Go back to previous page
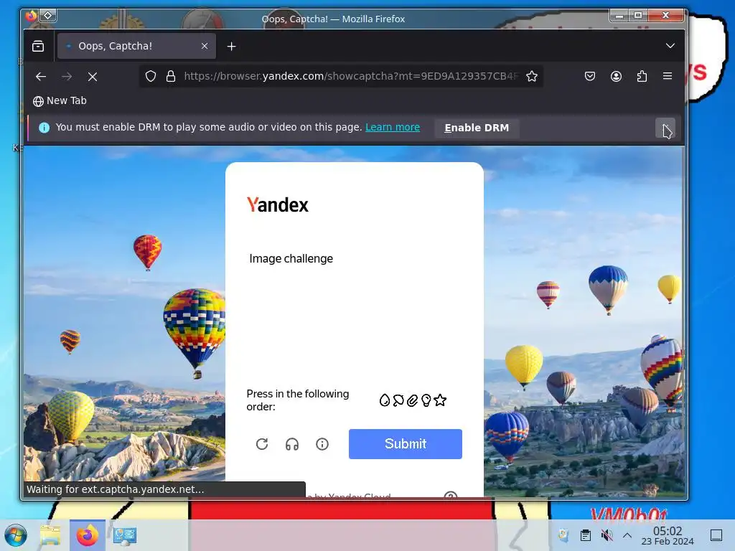This screenshot has height=551, width=735. click(x=41, y=76)
